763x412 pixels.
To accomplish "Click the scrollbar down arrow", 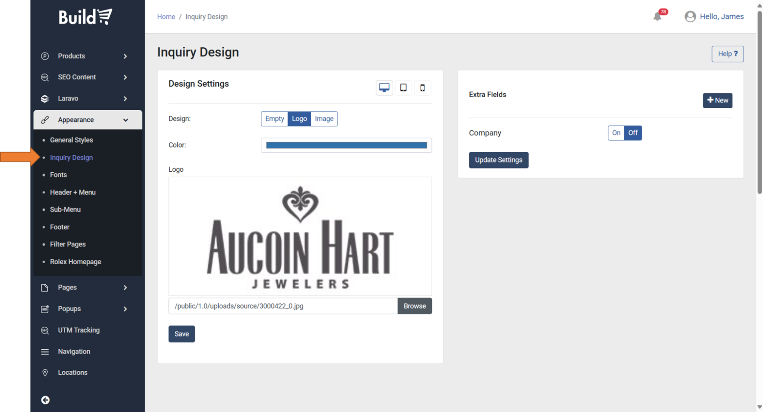I will 759,407.
